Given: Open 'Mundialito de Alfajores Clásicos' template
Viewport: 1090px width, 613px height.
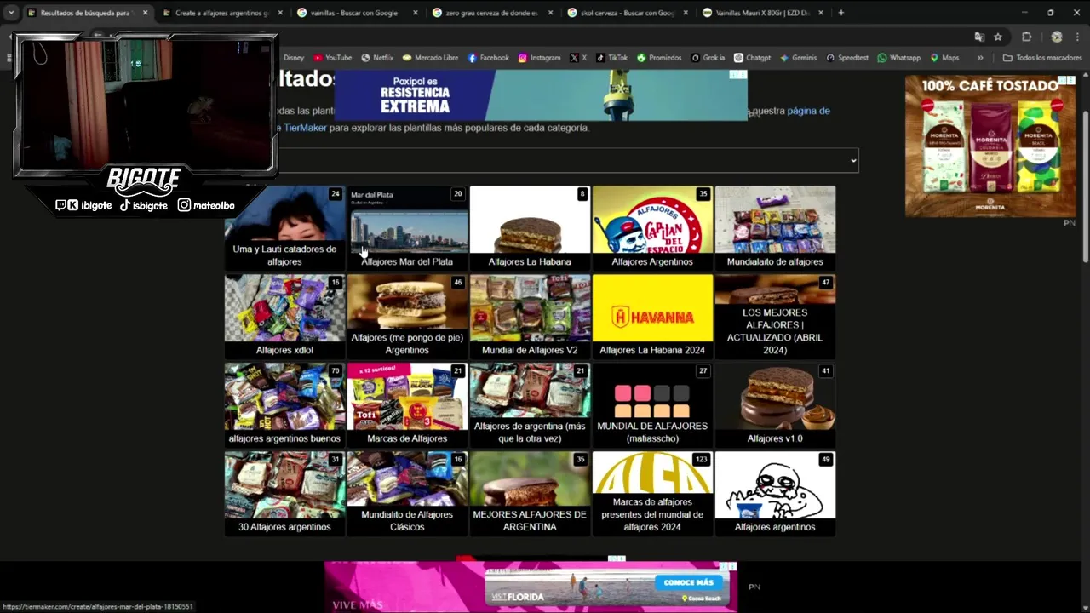Looking at the screenshot, I should pyautogui.click(x=407, y=493).
